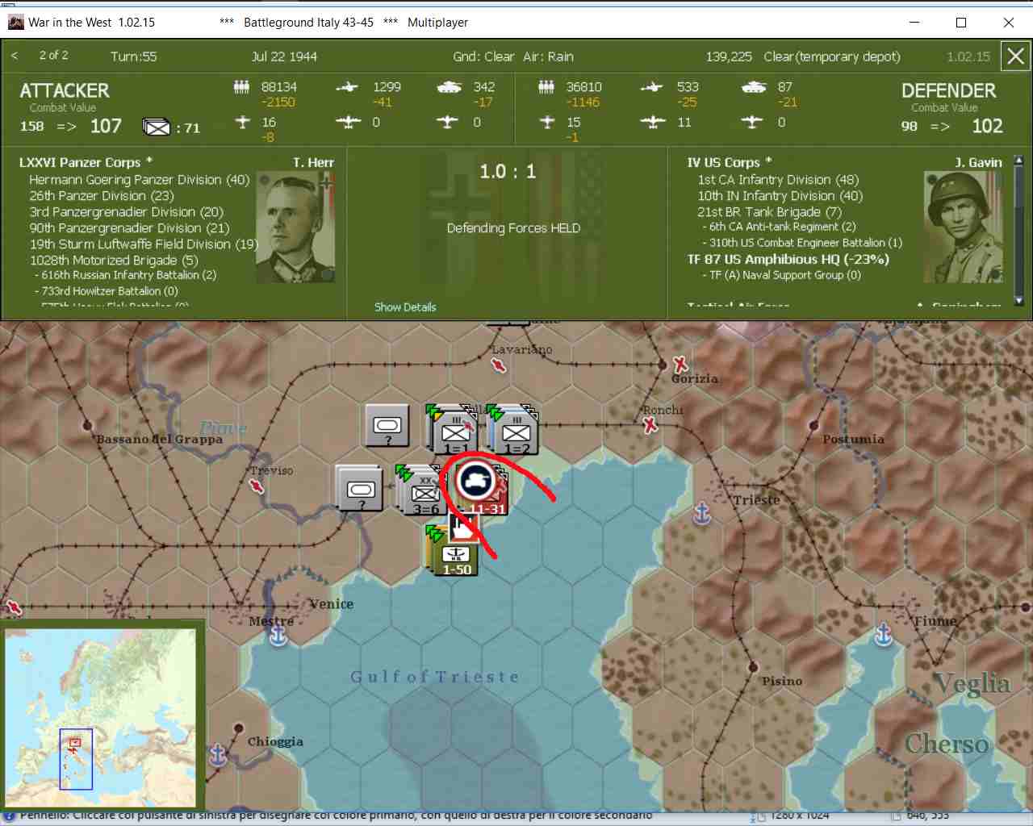The height and width of the screenshot is (826, 1033).
Task: Select the unknown unit counter east of Treviso
Action: (x=360, y=489)
